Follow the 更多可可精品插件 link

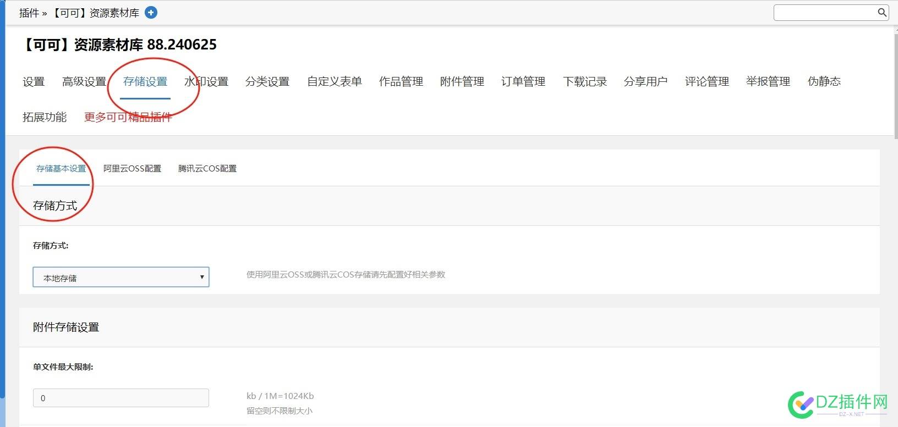coord(128,117)
